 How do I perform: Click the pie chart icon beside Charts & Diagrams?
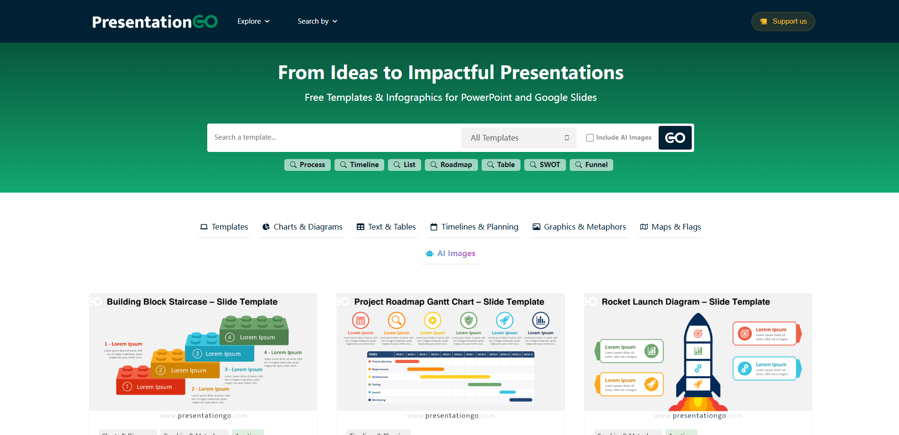[266, 227]
